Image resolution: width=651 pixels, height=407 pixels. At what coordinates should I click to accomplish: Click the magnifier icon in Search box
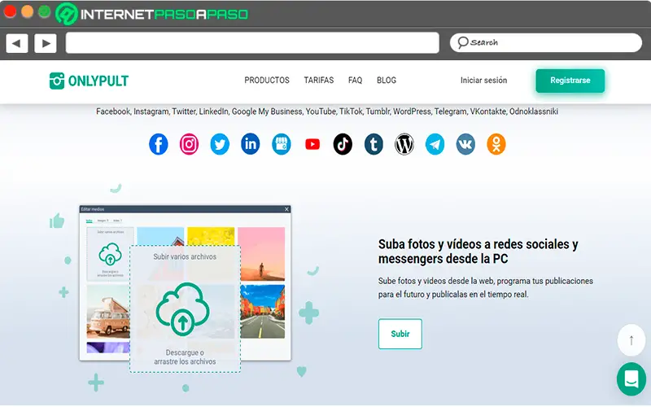tap(462, 42)
